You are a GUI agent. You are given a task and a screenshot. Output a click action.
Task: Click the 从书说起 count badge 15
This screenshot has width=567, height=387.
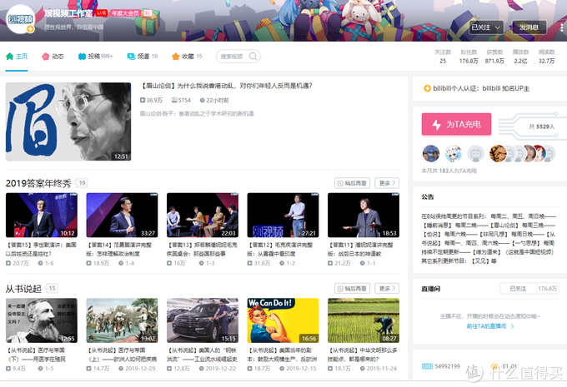pyautogui.click(x=52, y=288)
